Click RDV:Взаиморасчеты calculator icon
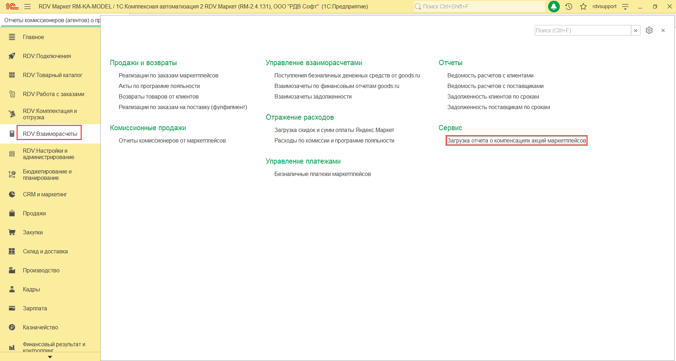 (12, 134)
